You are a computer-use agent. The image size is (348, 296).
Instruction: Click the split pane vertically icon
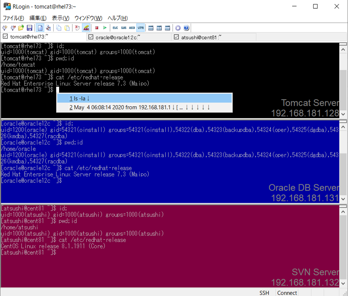pos(159,28)
